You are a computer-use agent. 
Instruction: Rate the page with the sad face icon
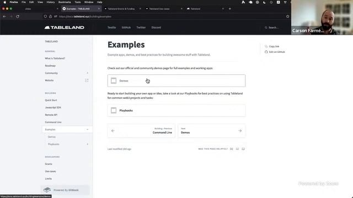click(x=232, y=149)
